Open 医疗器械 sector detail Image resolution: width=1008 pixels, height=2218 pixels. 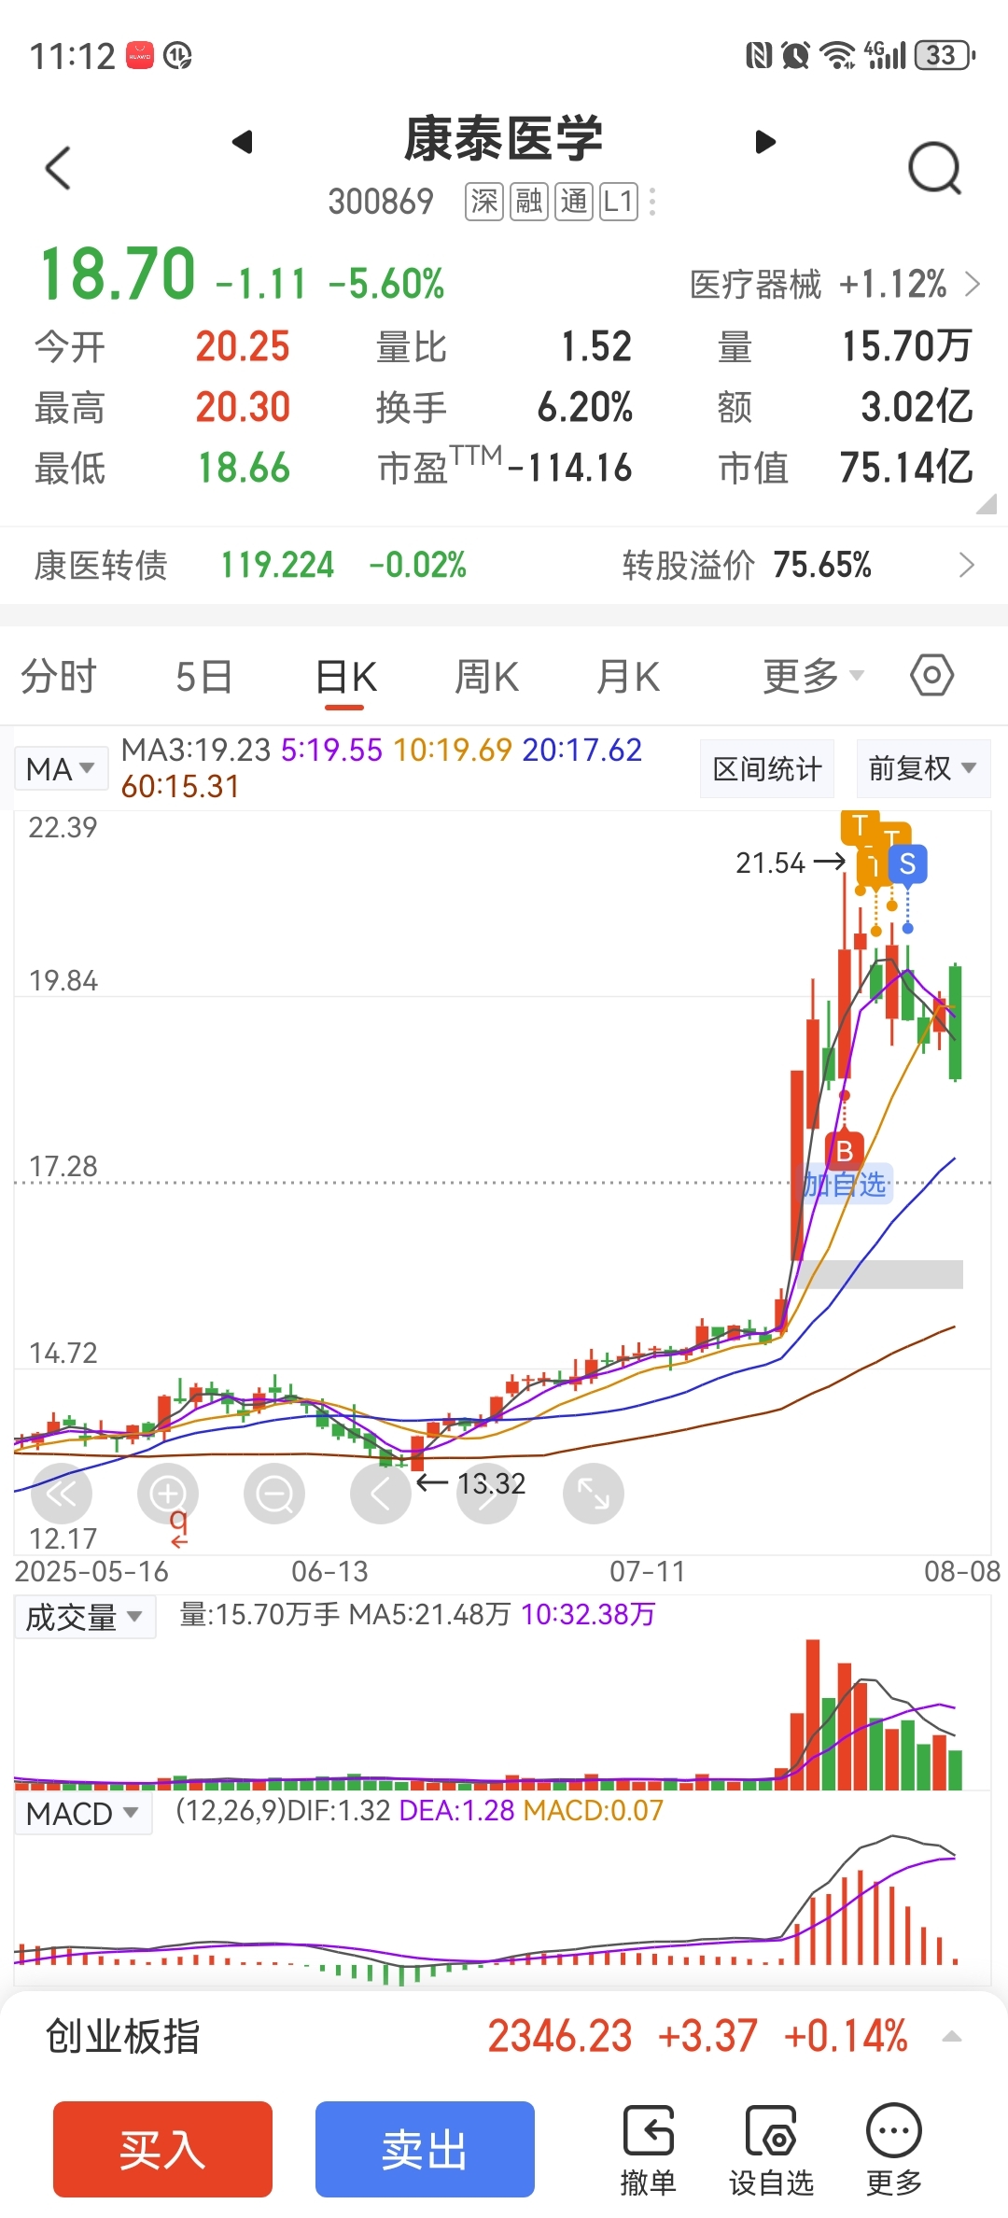(834, 284)
